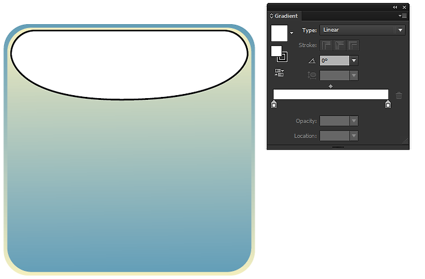Open the gradient Type dropdown showing Linear
425x279 pixels.
click(x=362, y=30)
